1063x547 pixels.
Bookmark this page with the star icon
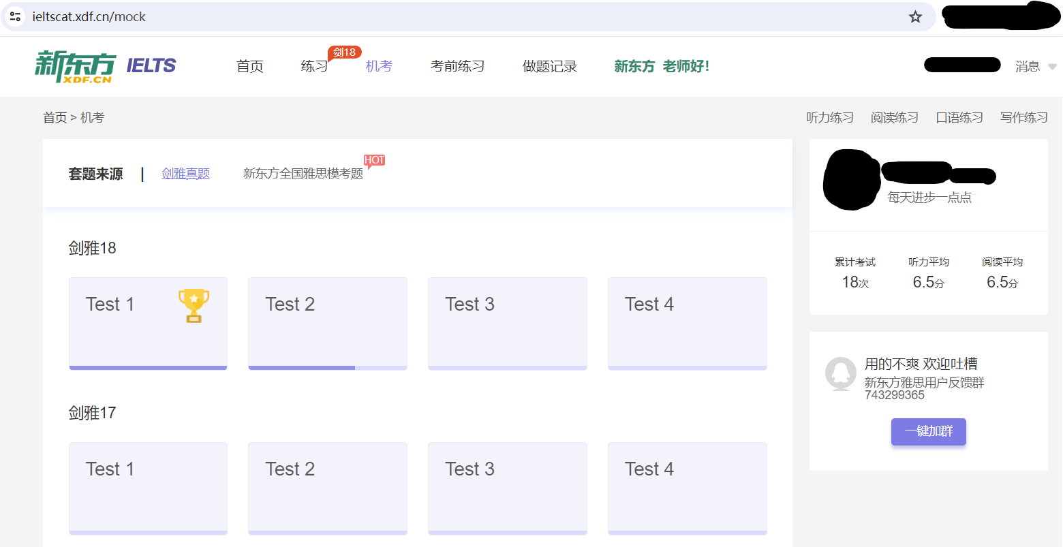(x=915, y=17)
